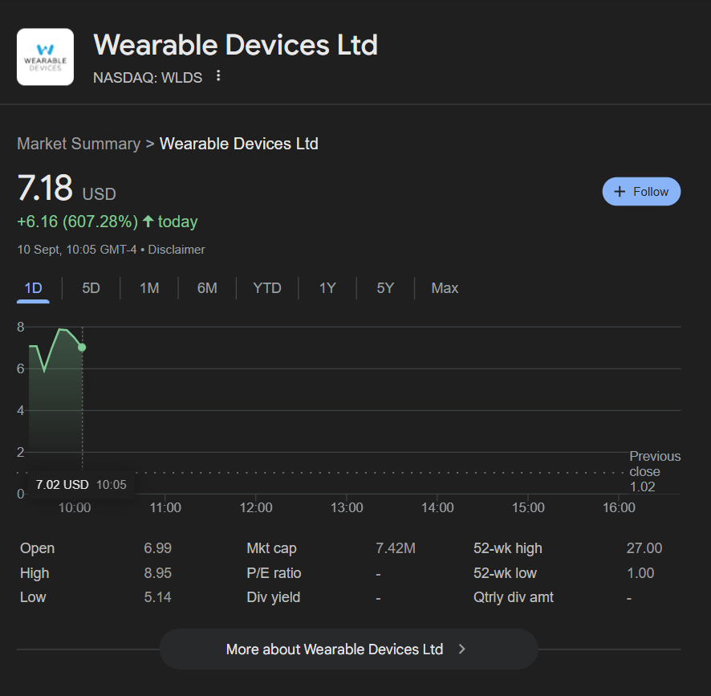Viewport: 711px width, 696px height.
Task: Click the 10 Sept, 10:05 GMT-4 timestamp
Action: tap(76, 250)
